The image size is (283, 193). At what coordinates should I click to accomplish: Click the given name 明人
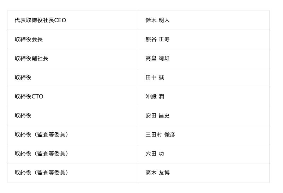(x=164, y=20)
